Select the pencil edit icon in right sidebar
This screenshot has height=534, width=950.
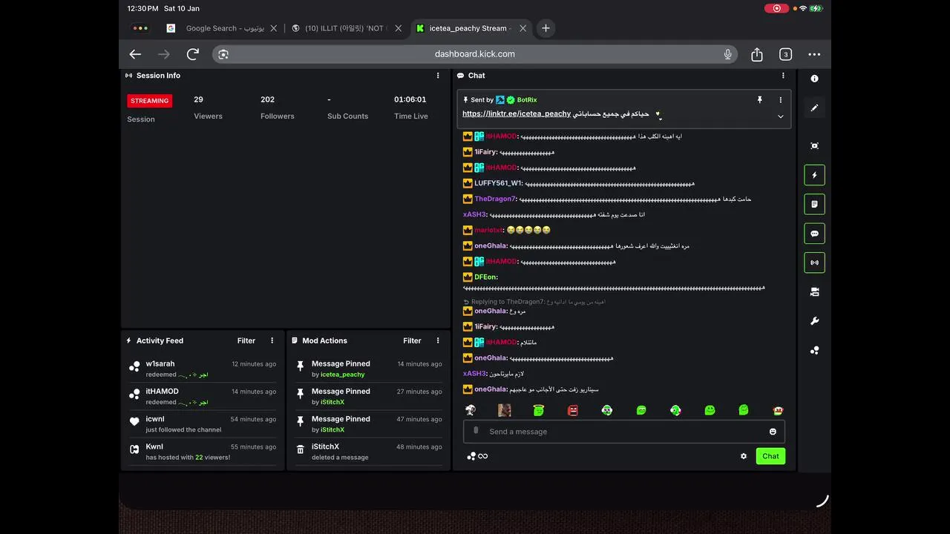[x=814, y=108]
